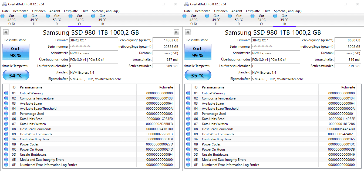The image size is (364, 171).
Task: Open Datei menu in right window
Action: click(188, 11)
